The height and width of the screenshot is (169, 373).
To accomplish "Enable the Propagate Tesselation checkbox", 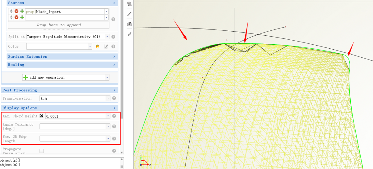I will point(42,151).
